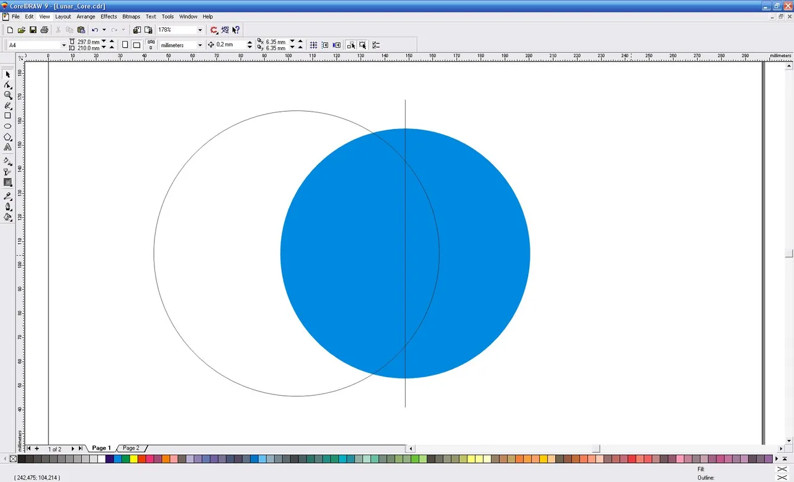Screen dimensions: 794x482
Task: Click the nudge offset 0,2 mm field
Action: click(230, 45)
